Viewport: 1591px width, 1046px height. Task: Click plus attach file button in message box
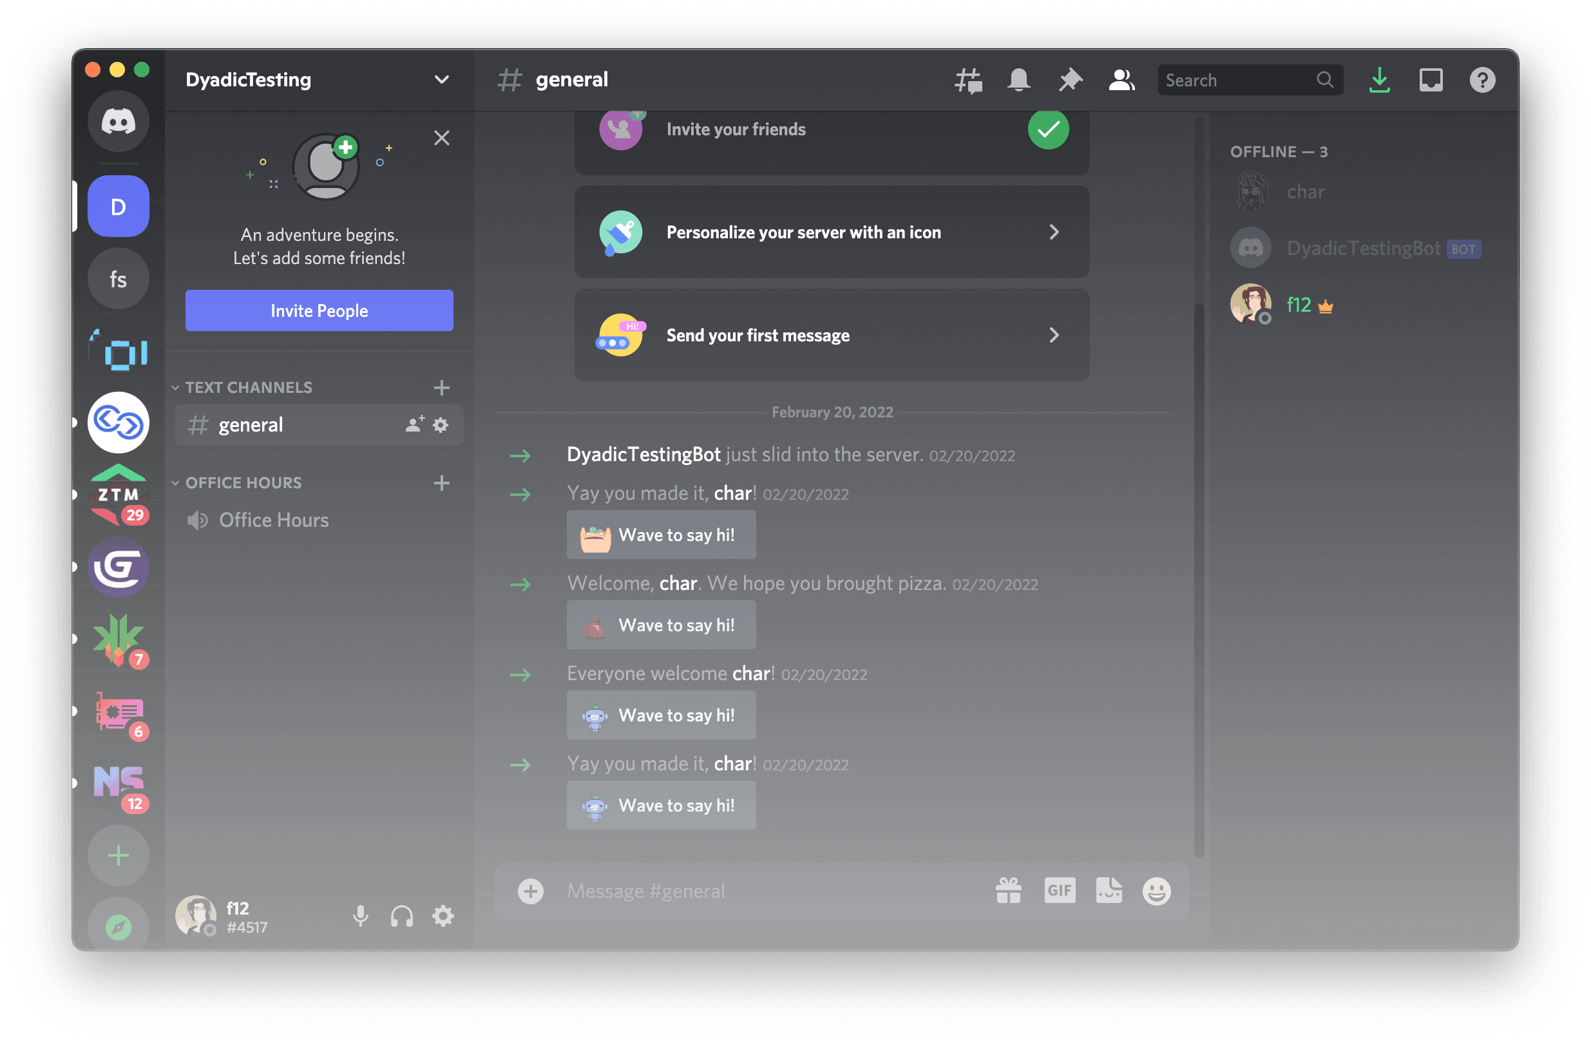[531, 892]
